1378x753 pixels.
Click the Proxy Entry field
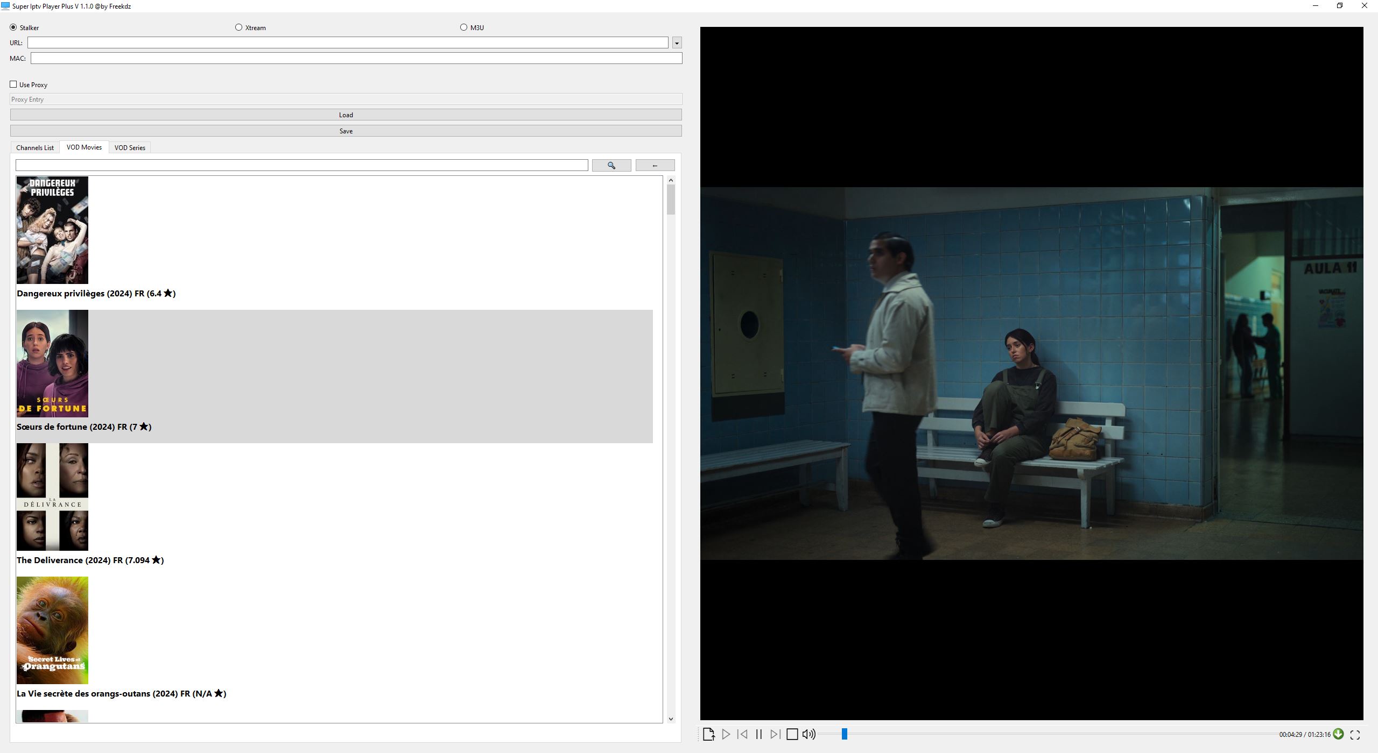tap(346, 99)
